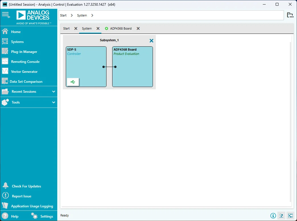This screenshot has width=297, height=221.
Task: Click the Application Usage Logging notepad icon
Action: (5, 206)
